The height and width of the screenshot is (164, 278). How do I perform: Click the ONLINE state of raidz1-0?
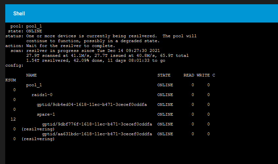(165, 95)
